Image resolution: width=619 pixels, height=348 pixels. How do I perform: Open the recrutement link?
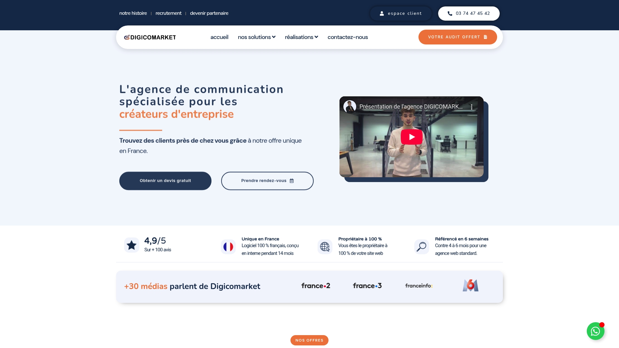click(168, 13)
